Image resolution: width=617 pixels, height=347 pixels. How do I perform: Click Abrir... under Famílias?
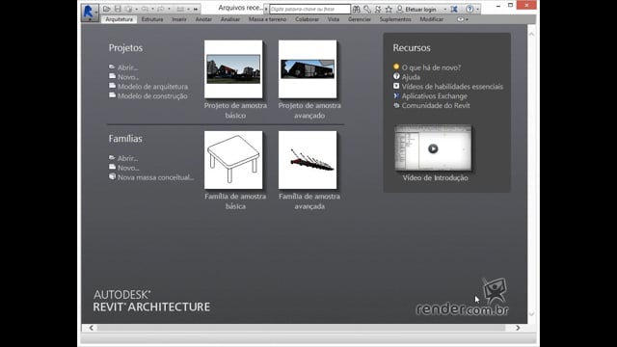click(x=128, y=158)
